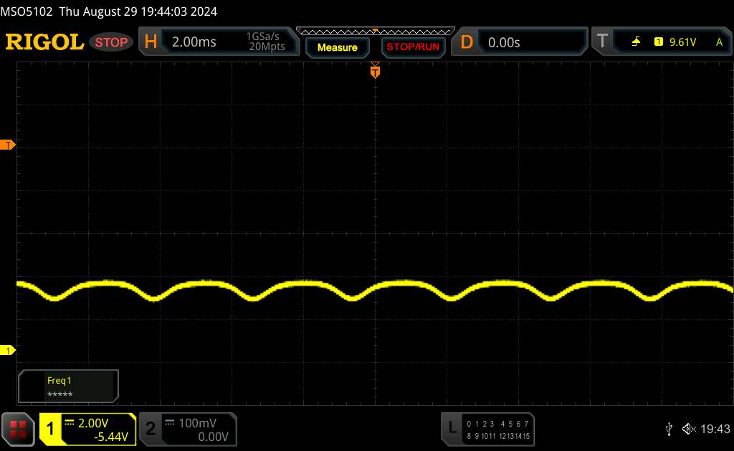Open the L logic analyzer icon
The image size is (734, 451).
(452, 428)
